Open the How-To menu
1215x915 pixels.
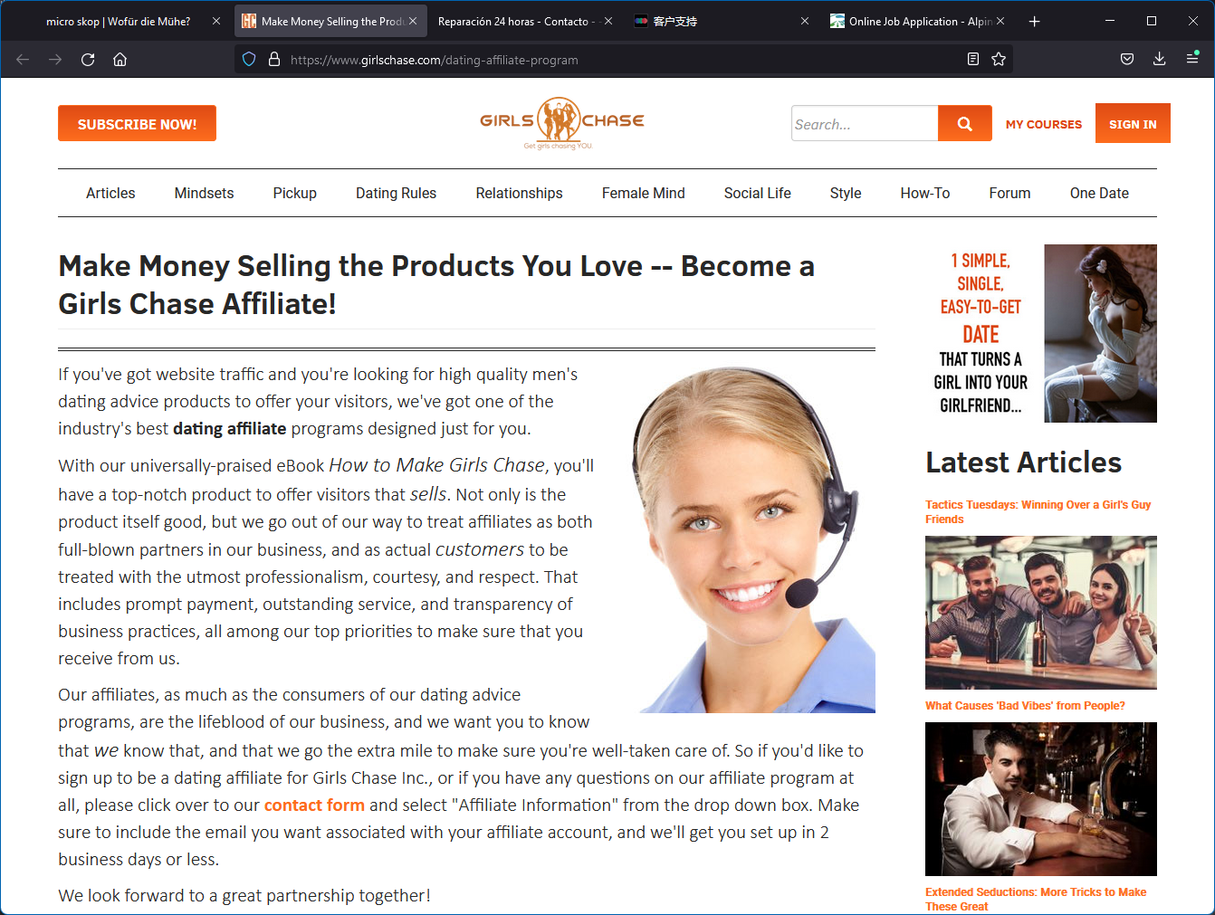point(924,193)
